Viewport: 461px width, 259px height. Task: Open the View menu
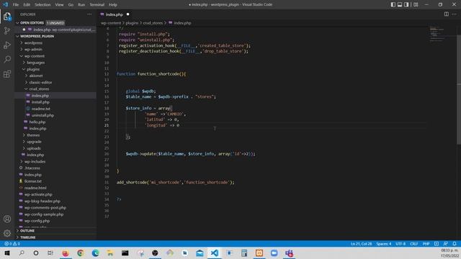pos(59,5)
